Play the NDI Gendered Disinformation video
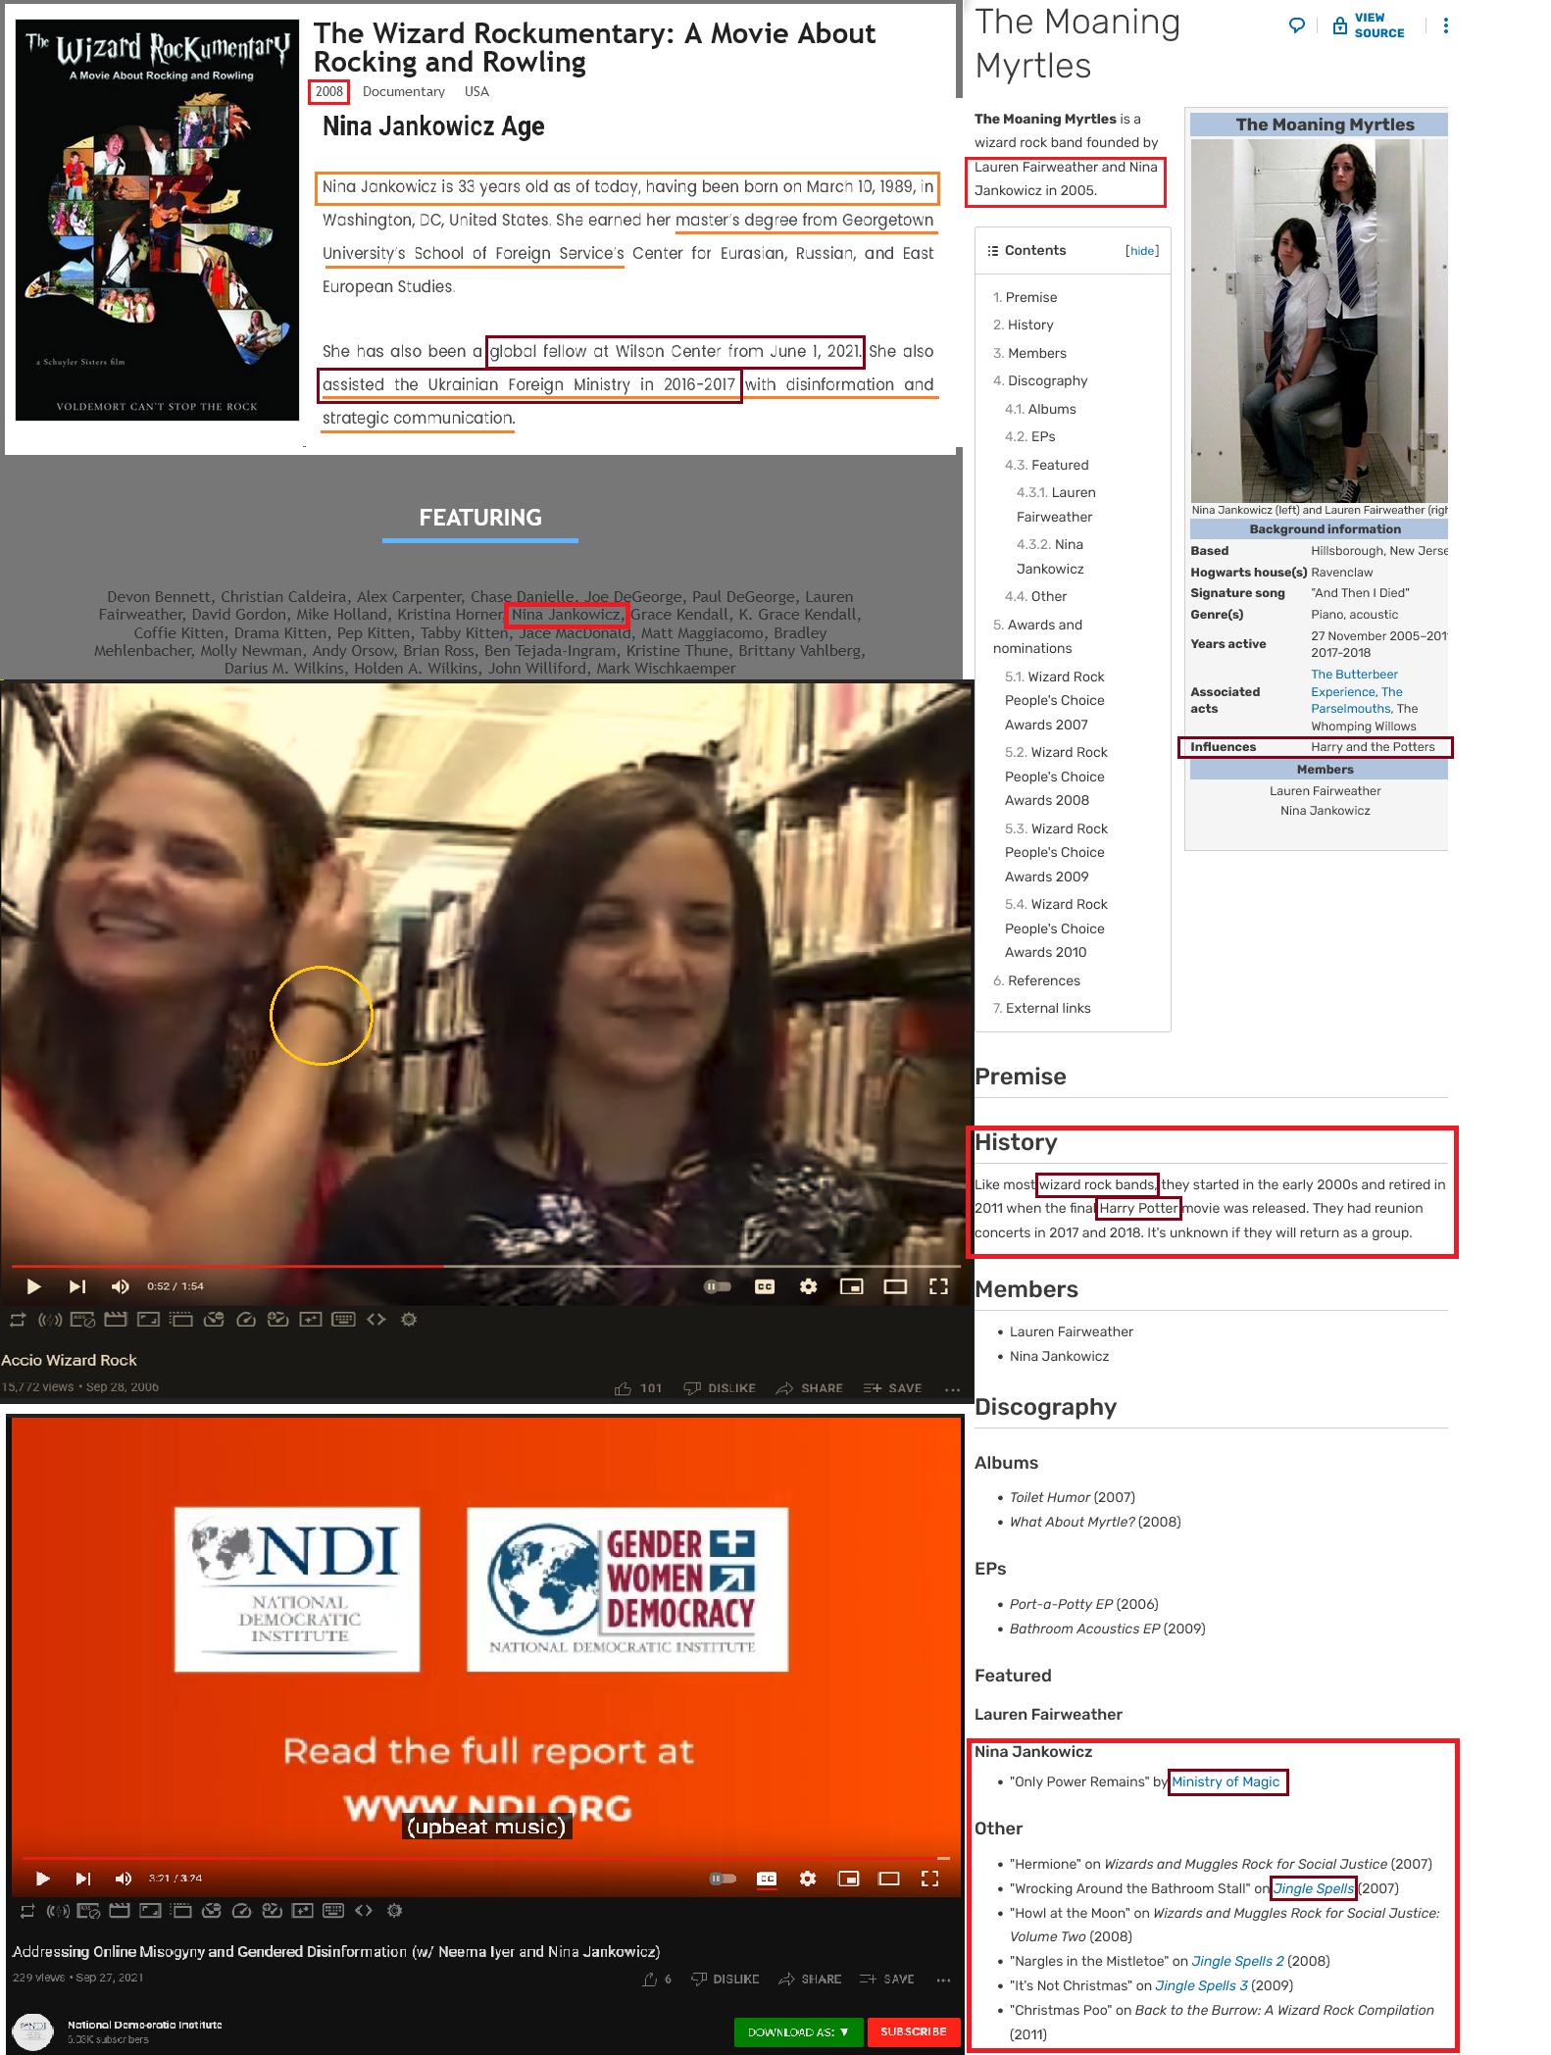This screenshot has height=2055, width=1551. 42,1879
